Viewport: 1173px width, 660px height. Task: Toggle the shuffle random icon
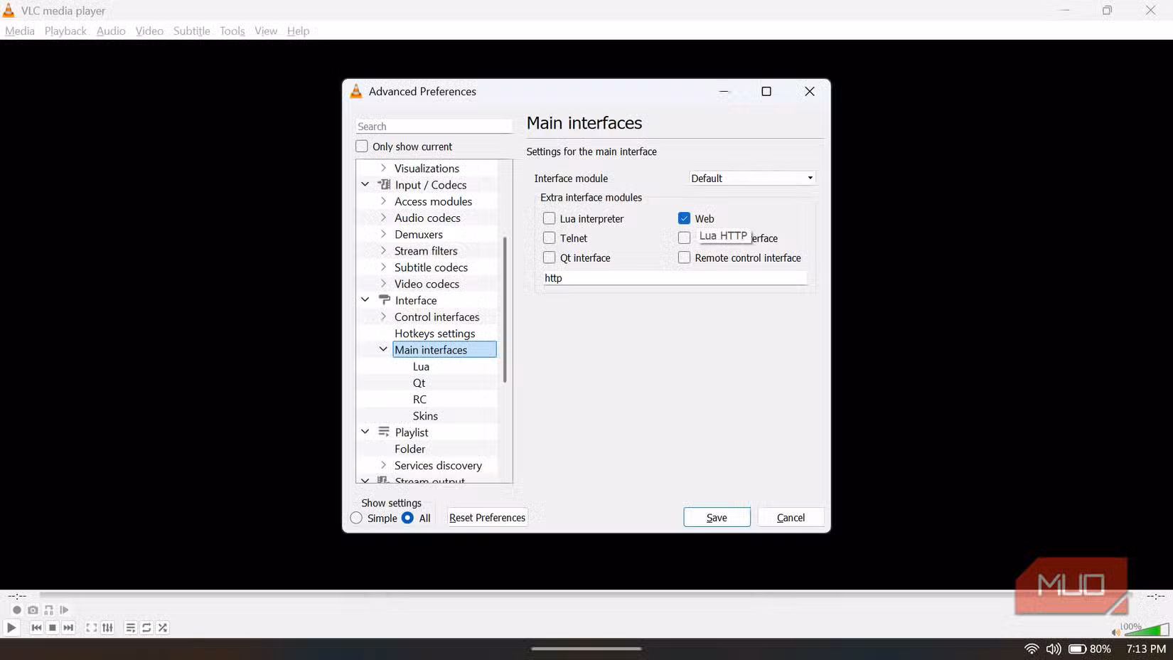point(163,628)
